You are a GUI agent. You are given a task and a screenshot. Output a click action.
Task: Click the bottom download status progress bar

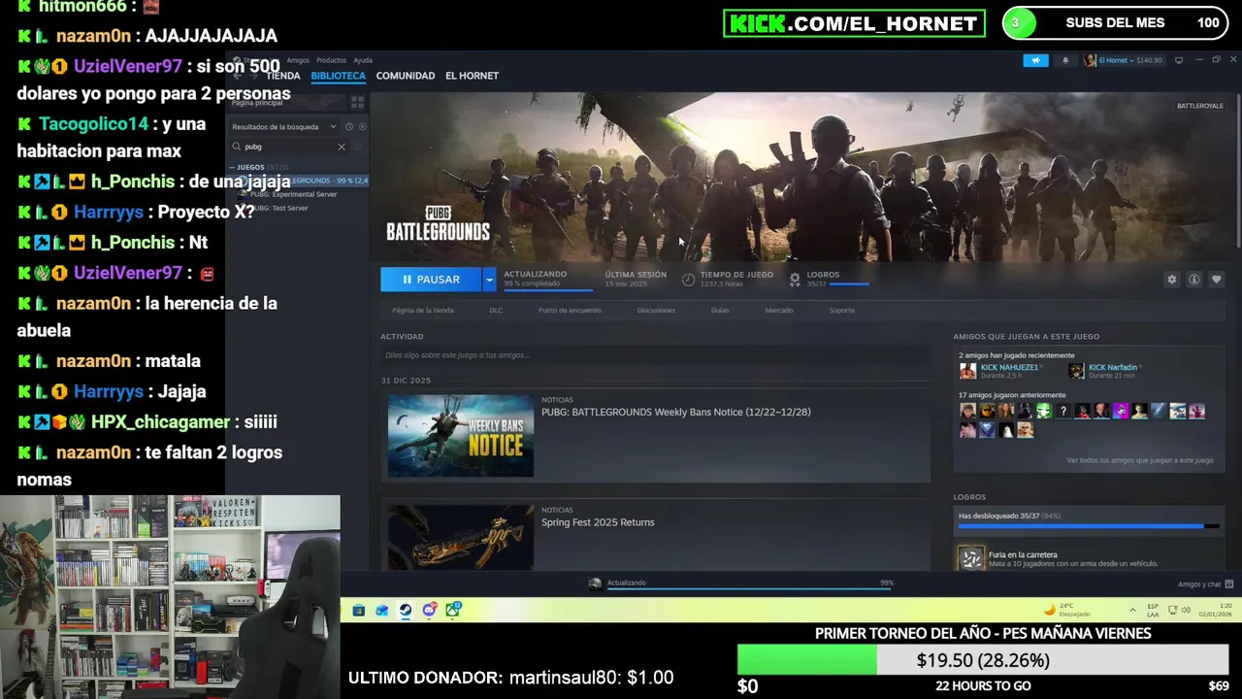[749, 589]
